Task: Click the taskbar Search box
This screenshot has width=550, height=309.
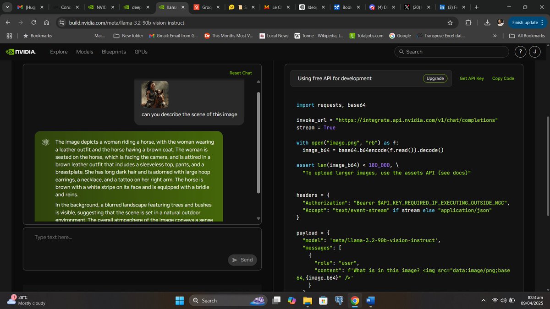Action: coord(229,300)
